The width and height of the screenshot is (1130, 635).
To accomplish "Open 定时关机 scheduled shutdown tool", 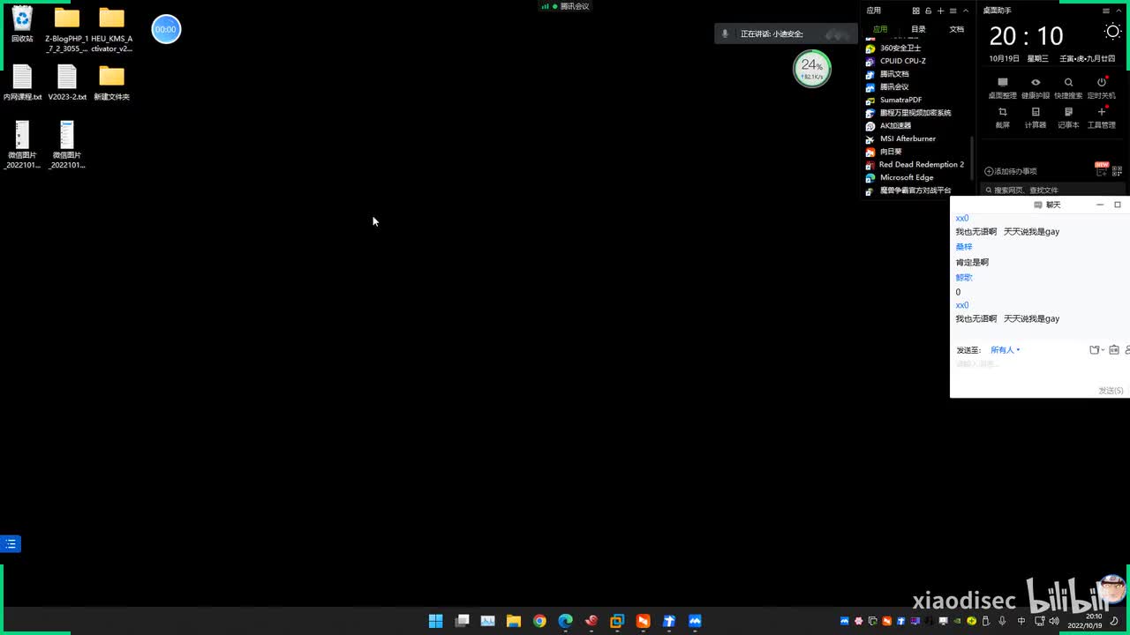I will (1101, 87).
